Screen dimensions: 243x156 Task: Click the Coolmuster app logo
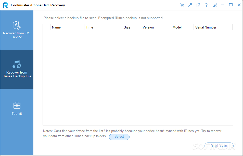(x=5, y=5)
